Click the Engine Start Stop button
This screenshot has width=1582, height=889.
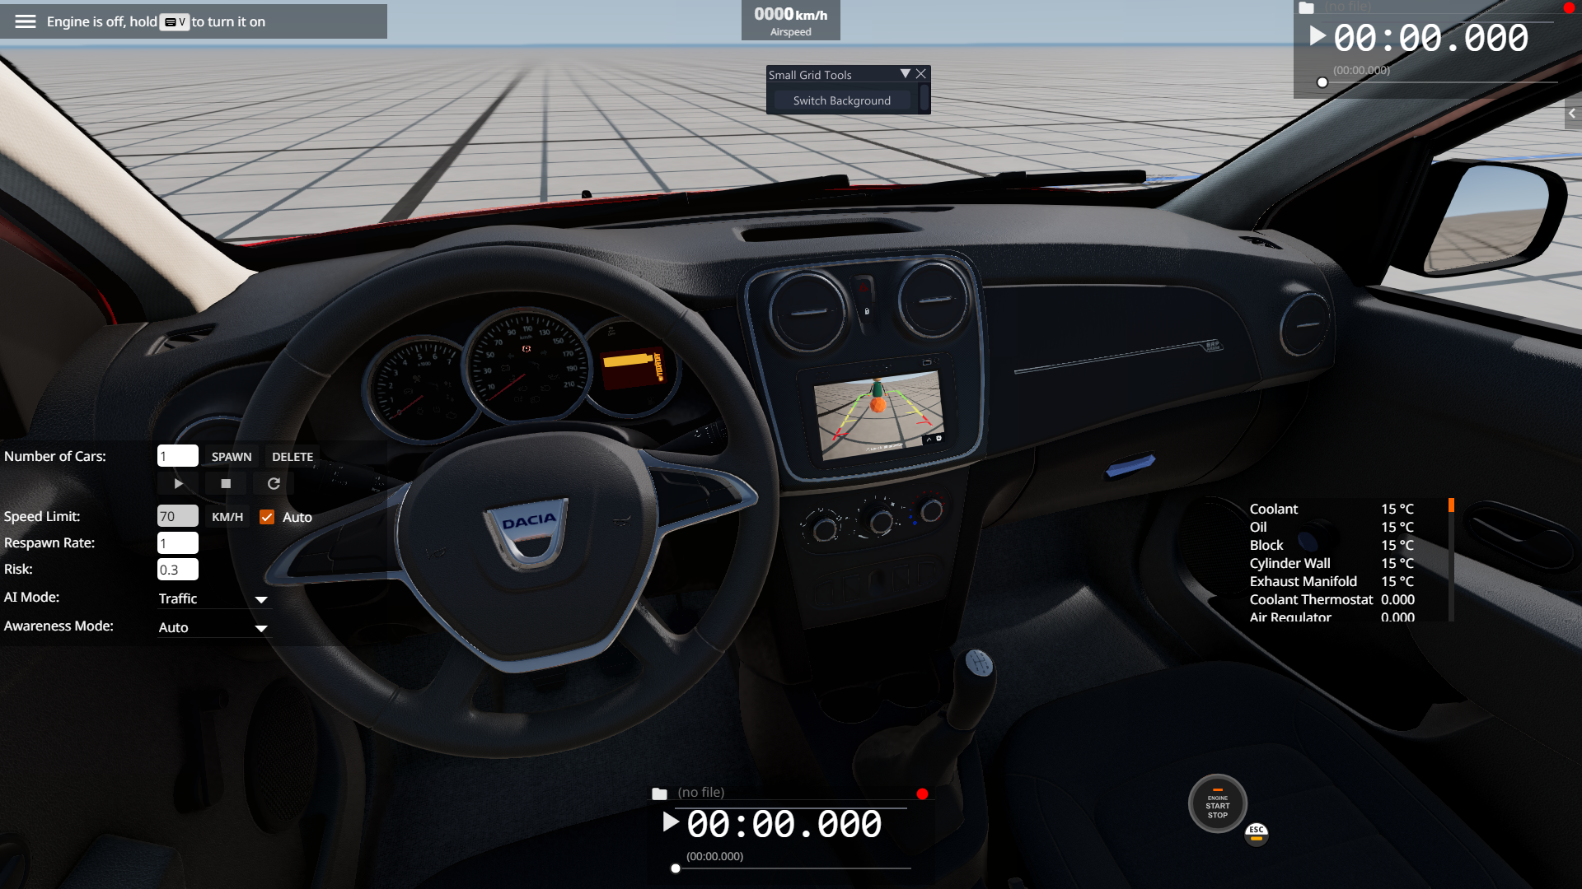click(x=1217, y=804)
